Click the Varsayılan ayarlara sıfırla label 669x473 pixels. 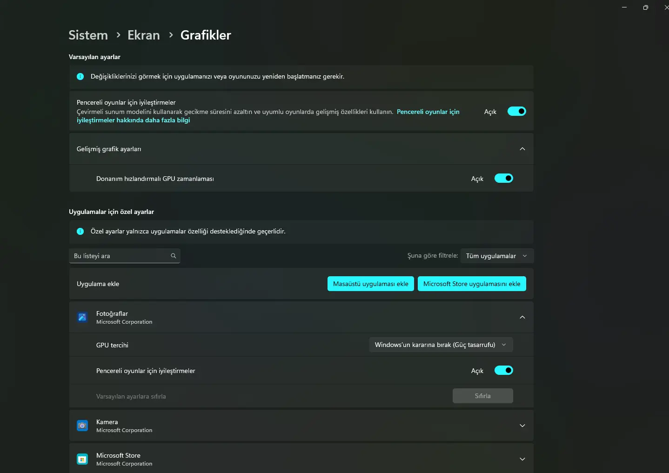(131, 396)
